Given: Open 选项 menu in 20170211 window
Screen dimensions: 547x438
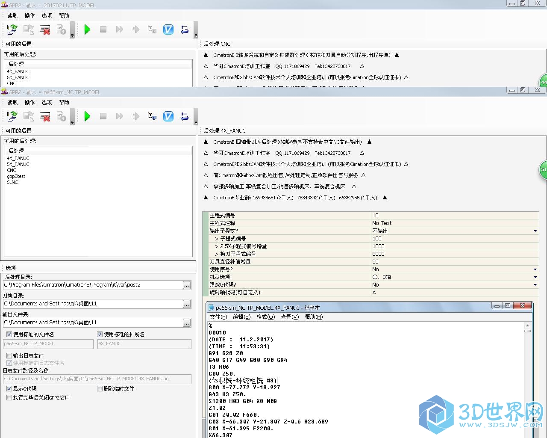Looking at the screenshot, I should coord(47,16).
